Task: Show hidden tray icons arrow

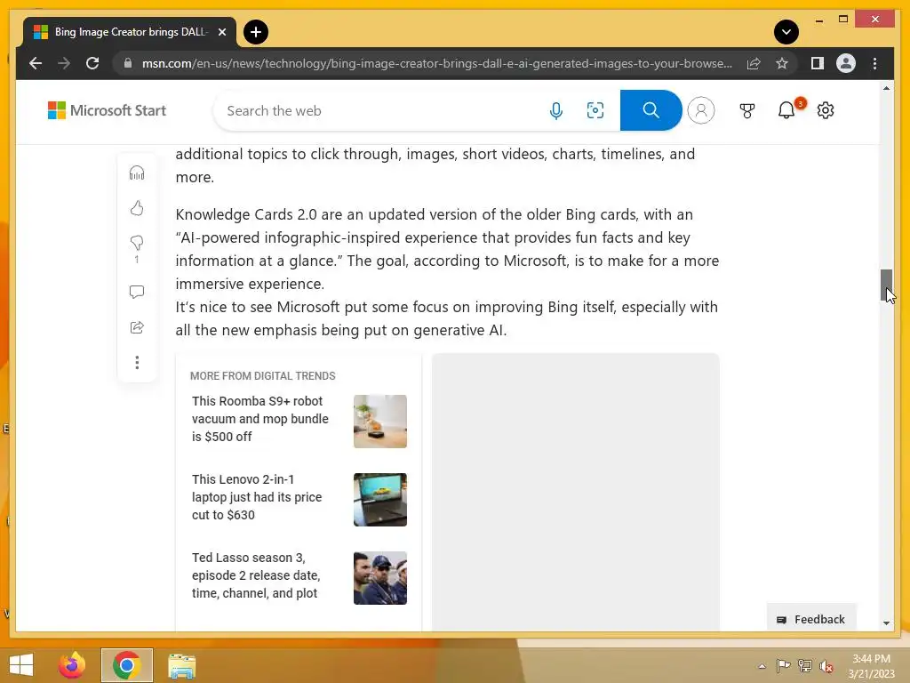Action: pyautogui.click(x=762, y=666)
